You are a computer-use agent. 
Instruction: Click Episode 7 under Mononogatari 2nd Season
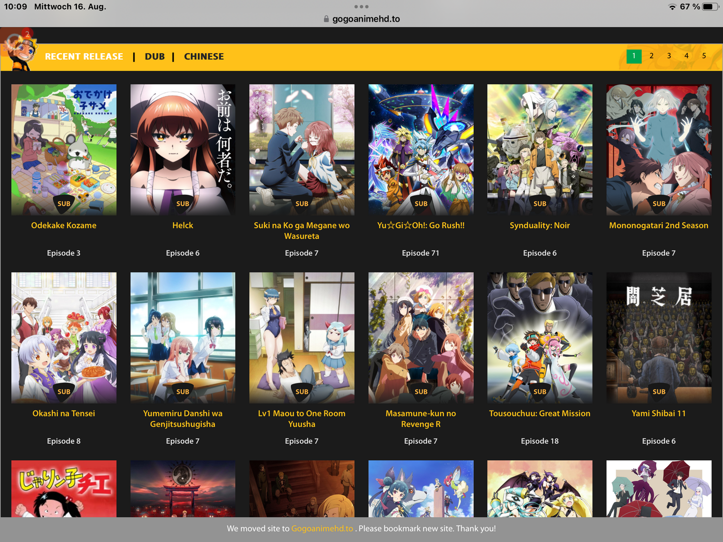tap(659, 253)
